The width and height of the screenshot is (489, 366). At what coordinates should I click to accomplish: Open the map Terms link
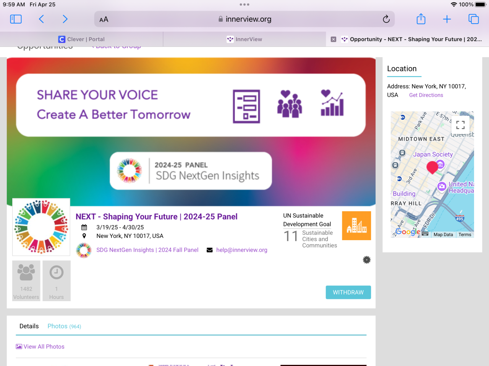pyautogui.click(x=465, y=234)
